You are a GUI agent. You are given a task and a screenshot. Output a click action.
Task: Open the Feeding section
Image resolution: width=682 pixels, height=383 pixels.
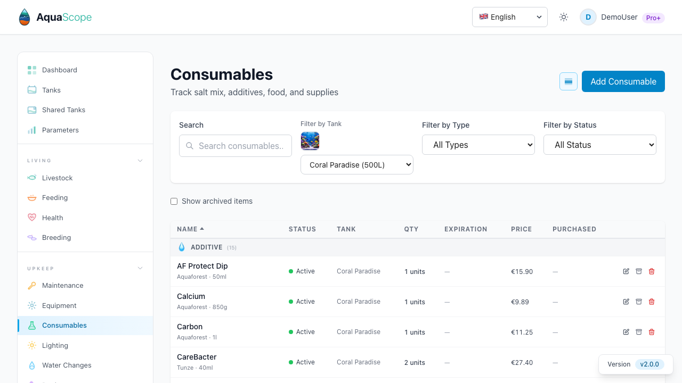(x=53, y=197)
